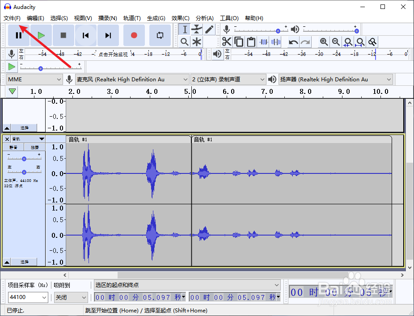This screenshot has width=414, height=316.
Task: Open the 项目采样率 44100 dropdown
Action: pyautogui.click(x=28, y=298)
